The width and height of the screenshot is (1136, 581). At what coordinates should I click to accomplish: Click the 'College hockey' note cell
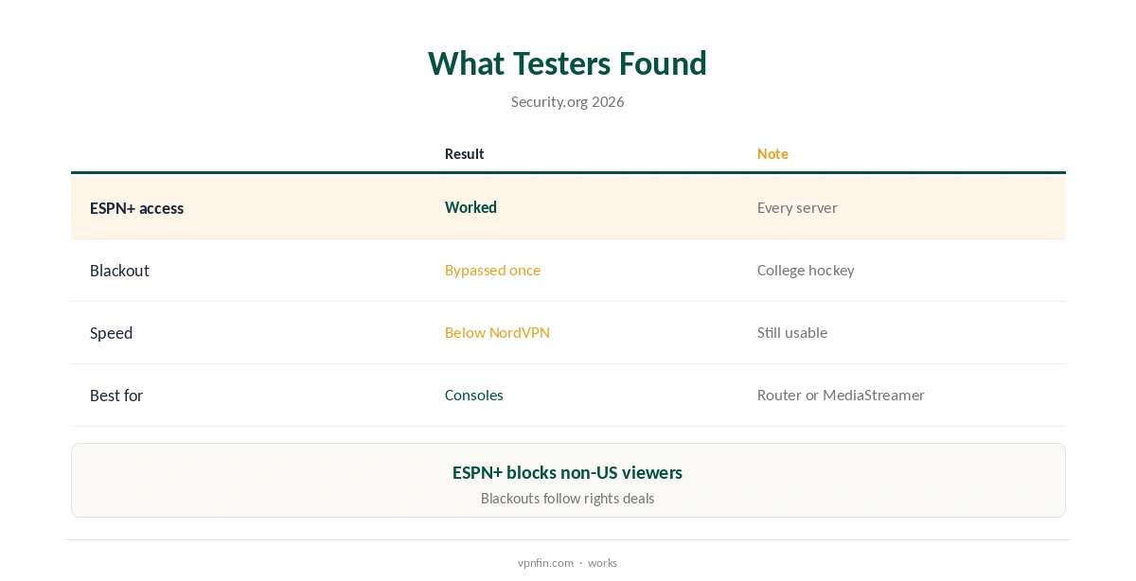(x=806, y=270)
